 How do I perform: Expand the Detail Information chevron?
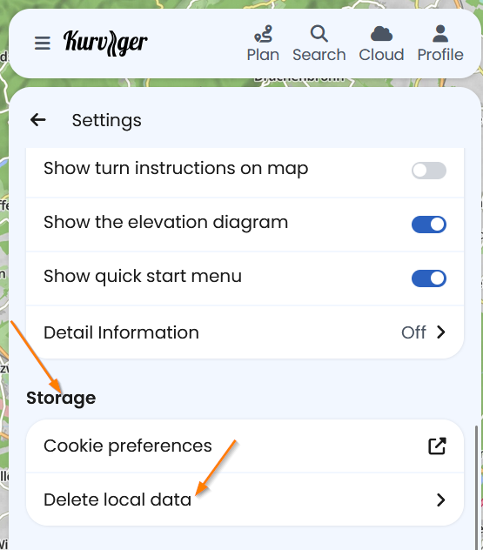(441, 332)
